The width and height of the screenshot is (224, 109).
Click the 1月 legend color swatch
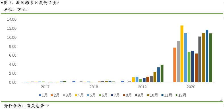pyautogui.click(x=40, y=95)
